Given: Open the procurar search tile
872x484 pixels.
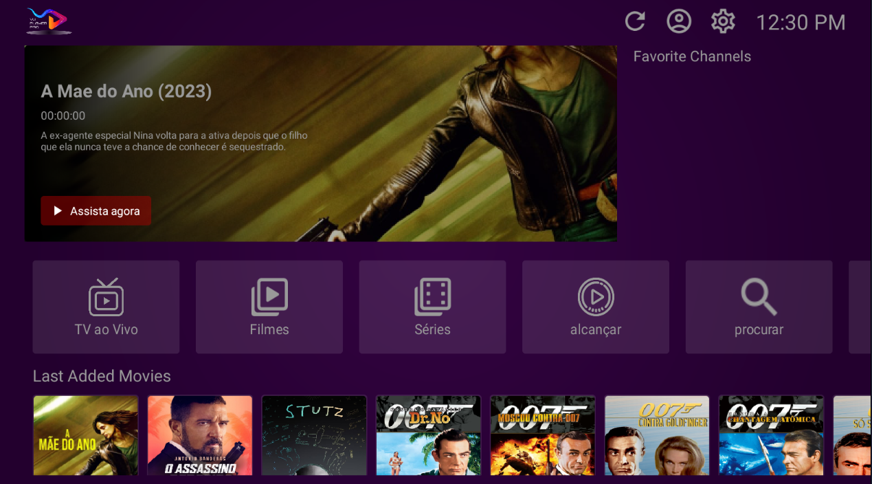Looking at the screenshot, I should coord(759,307).
